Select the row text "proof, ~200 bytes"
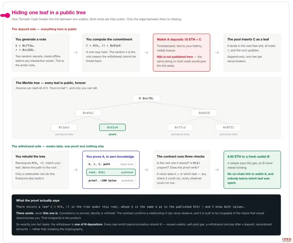The image size is (293, 243). coord(102,181)
